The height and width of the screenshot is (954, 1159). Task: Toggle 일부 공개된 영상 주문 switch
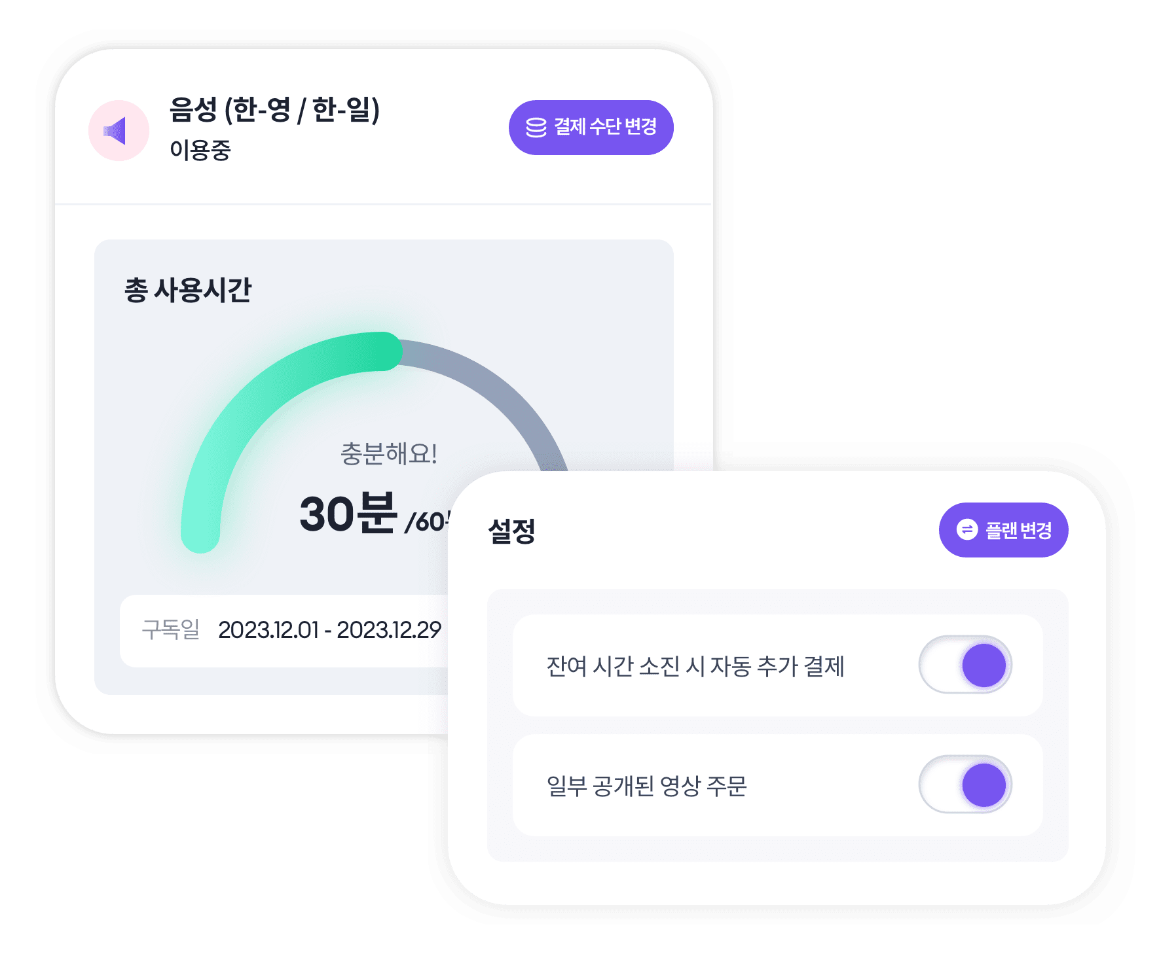[965, 785]
